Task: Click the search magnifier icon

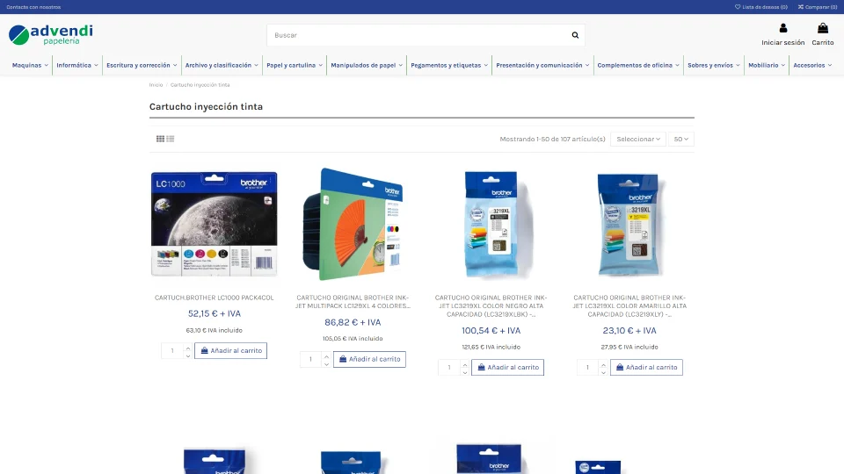Action: click(x=575, y=35)
